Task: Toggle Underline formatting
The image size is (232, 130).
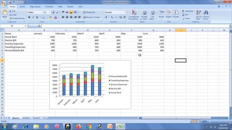Action: click(37, 17)
